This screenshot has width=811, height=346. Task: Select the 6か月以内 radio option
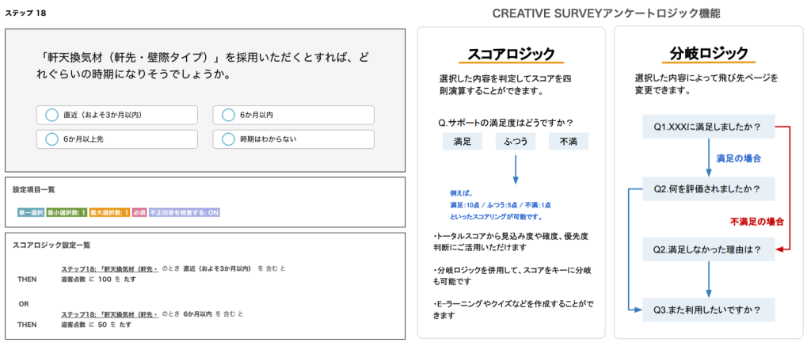pyautogui.click(x=229, y=115)
